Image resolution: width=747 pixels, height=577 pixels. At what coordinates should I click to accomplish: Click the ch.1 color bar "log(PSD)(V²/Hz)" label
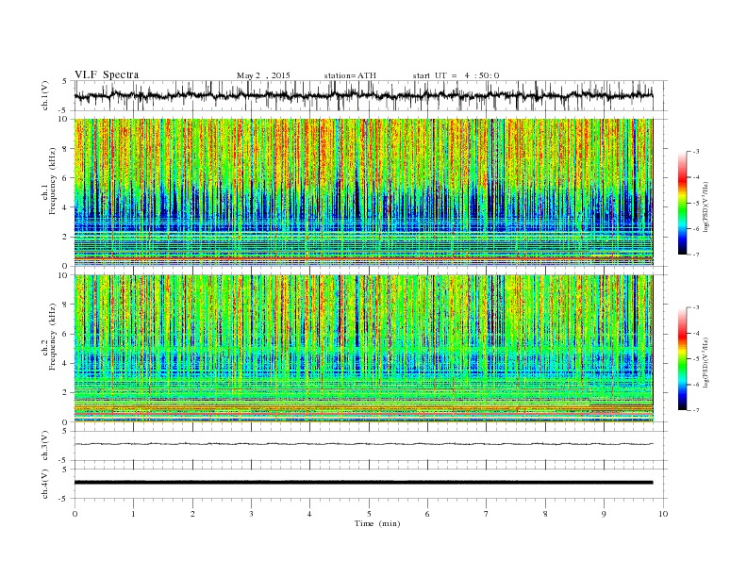pyautogui.click(x=706, y=206)
